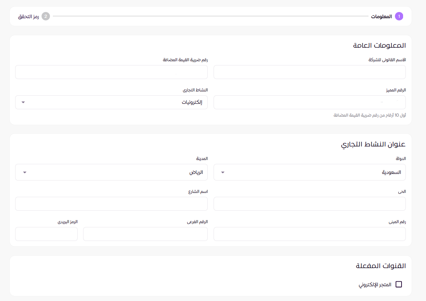Viewport: 426px width, 301px height.
Task: Click the الرقم المميز input field
Action: (x=310, y=102)
